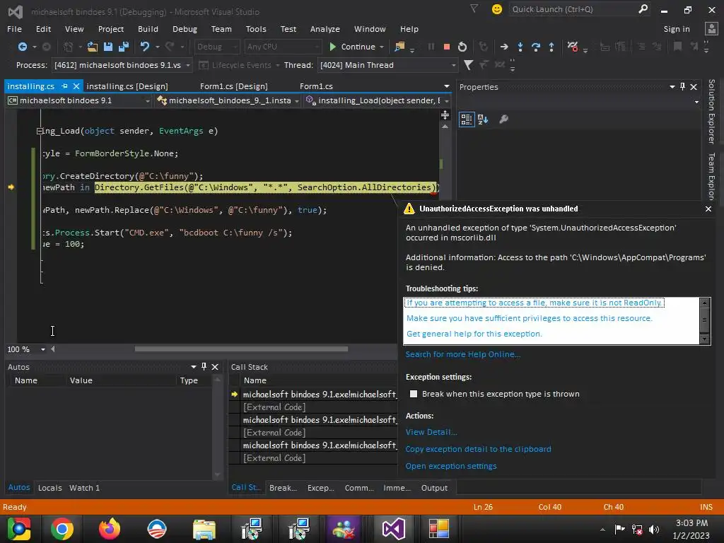Click the red Stop Debugging square
Viewport: 724px width, 543px height.
point(447,47)
